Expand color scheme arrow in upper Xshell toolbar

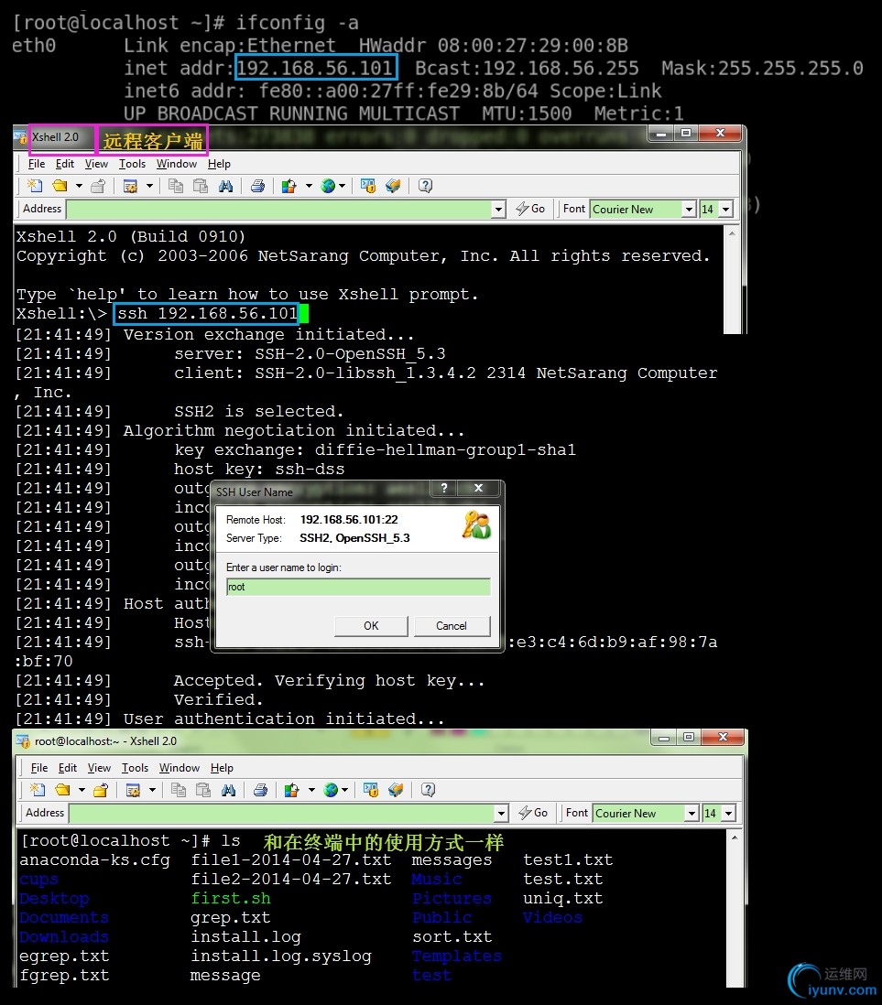pyautogui.click(x=309, y=186)
